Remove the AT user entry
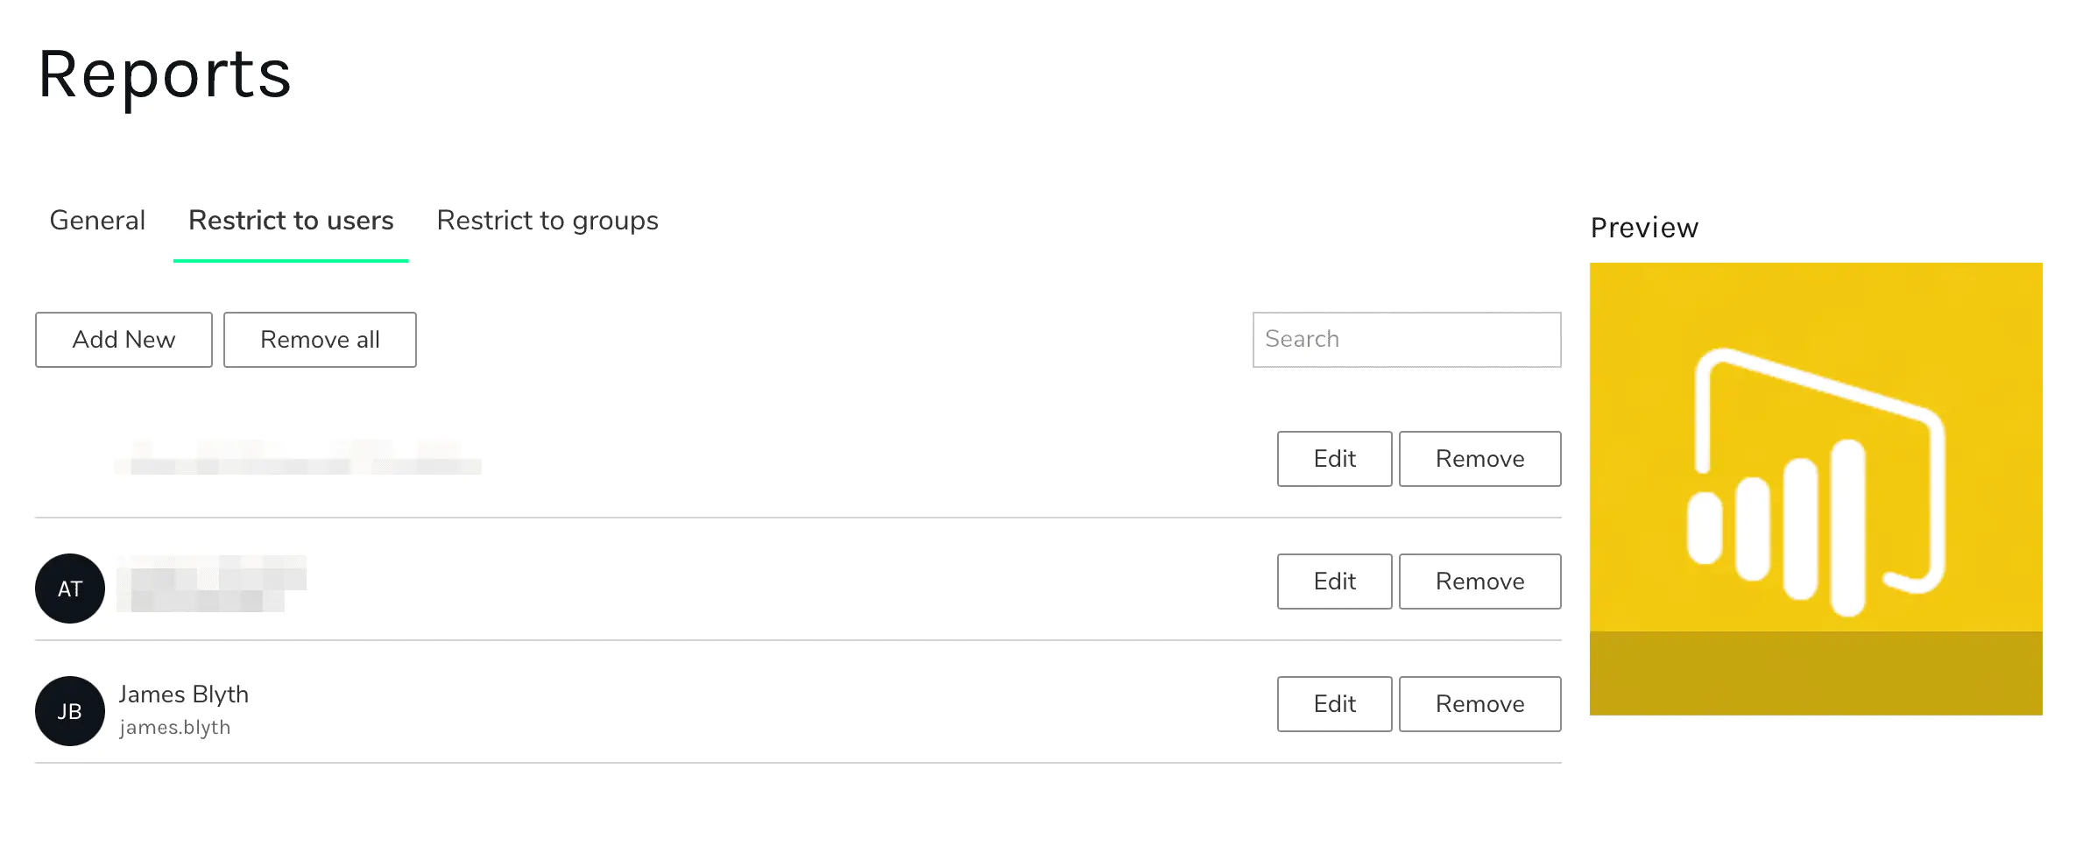 coord(1479,582)
